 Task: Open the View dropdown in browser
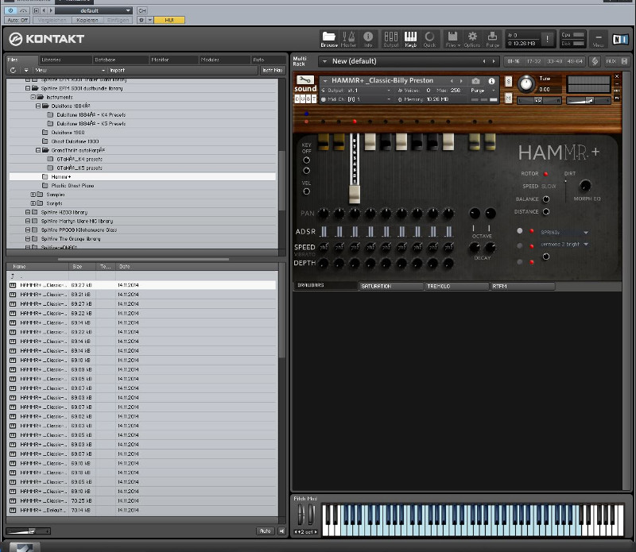(x=69, y=70)
